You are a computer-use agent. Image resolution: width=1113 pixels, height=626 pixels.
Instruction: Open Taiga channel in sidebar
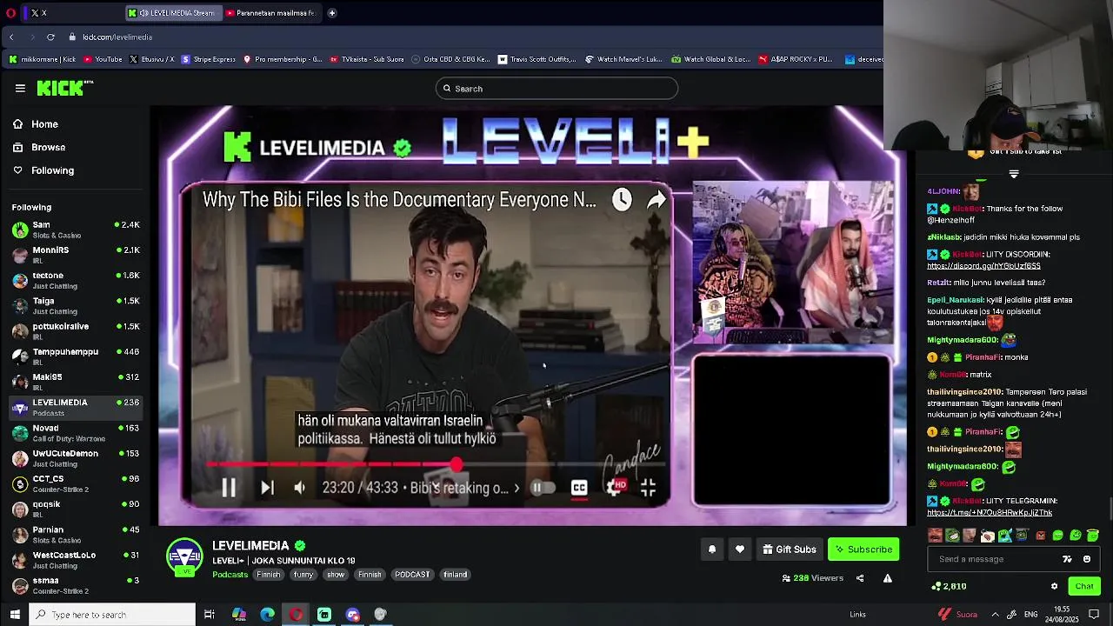coord(76,305)
